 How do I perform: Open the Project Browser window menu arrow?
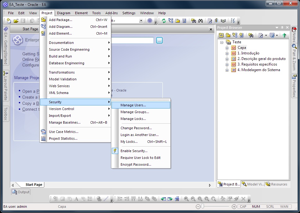[277, 28]
